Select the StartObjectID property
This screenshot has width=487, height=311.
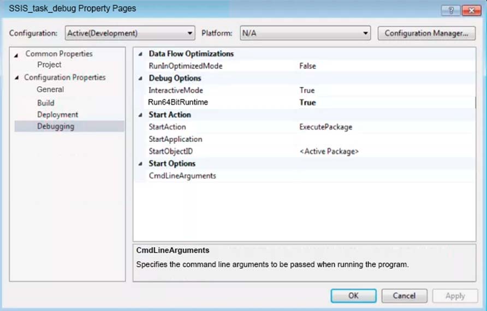coord(170,151)
